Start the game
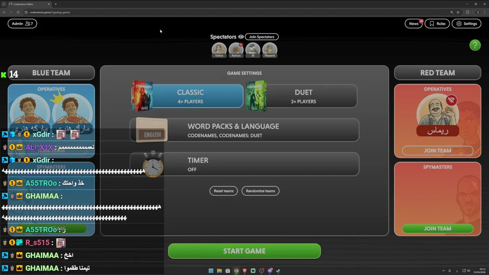 point(244,251)
